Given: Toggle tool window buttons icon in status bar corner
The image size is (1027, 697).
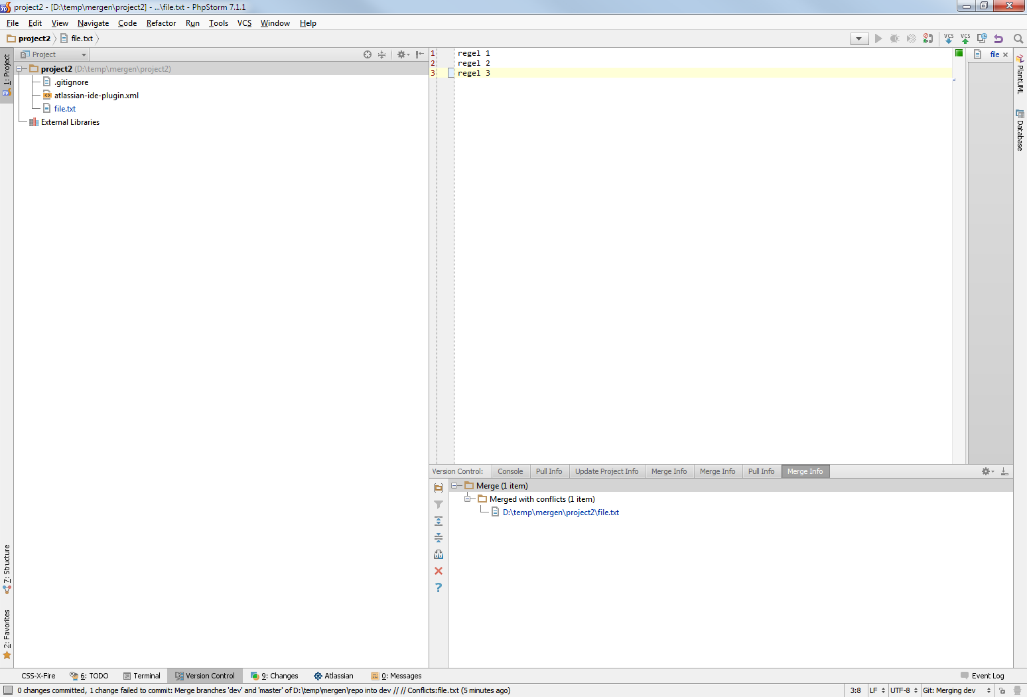Looking at the screenshot, I should coord(8,690).
